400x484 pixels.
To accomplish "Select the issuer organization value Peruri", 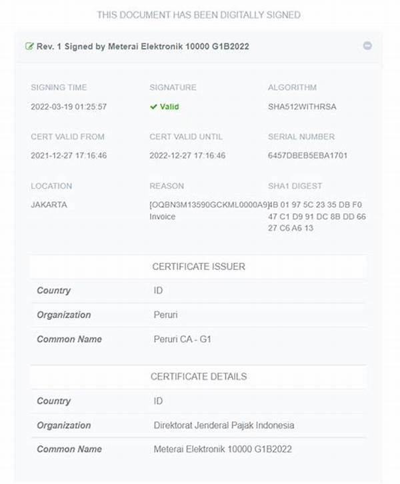I will 166,315.
